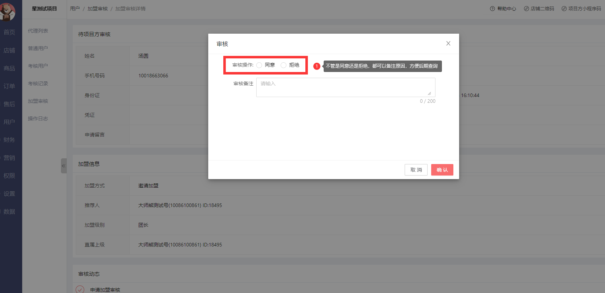The image size is (605, 293).
Task: Click the red number 1 tooltip badge
Action: (316, 66)
